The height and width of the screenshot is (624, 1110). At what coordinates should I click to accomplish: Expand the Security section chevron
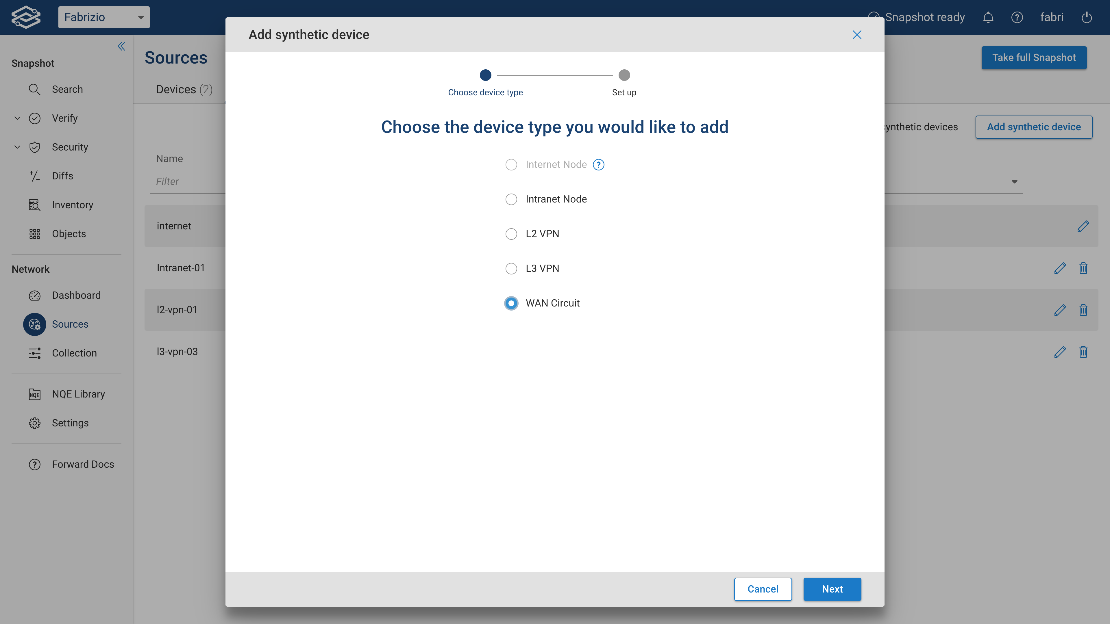tap(17, 147)
